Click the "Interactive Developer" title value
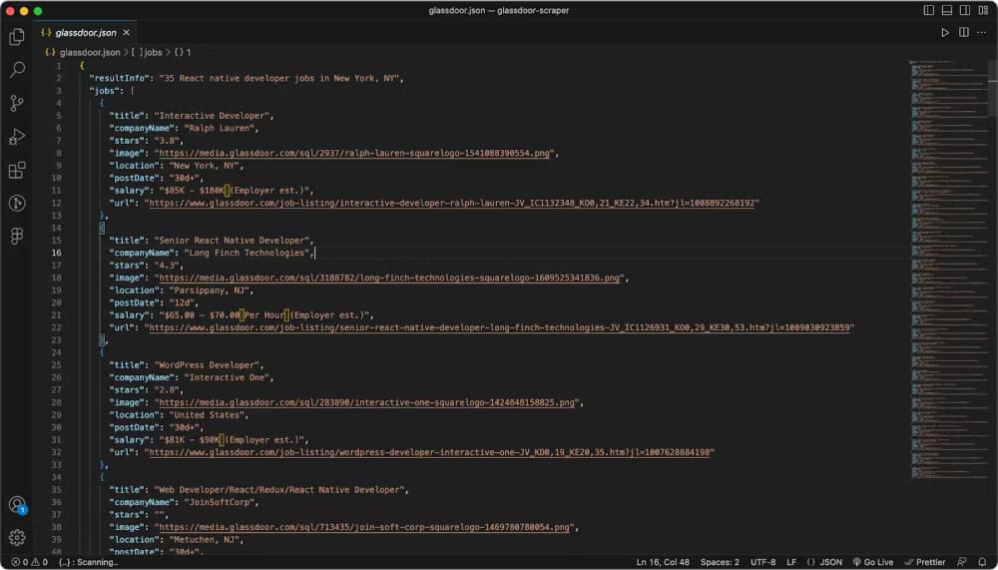 point(214,116)
